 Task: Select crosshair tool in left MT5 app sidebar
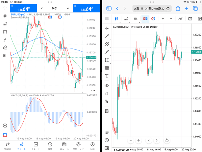point(5,8)
